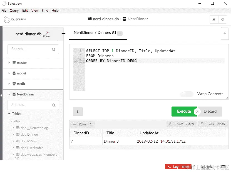Toggle the Wrap Contents switch
231x172 pixels.
(x=187, y=94)
